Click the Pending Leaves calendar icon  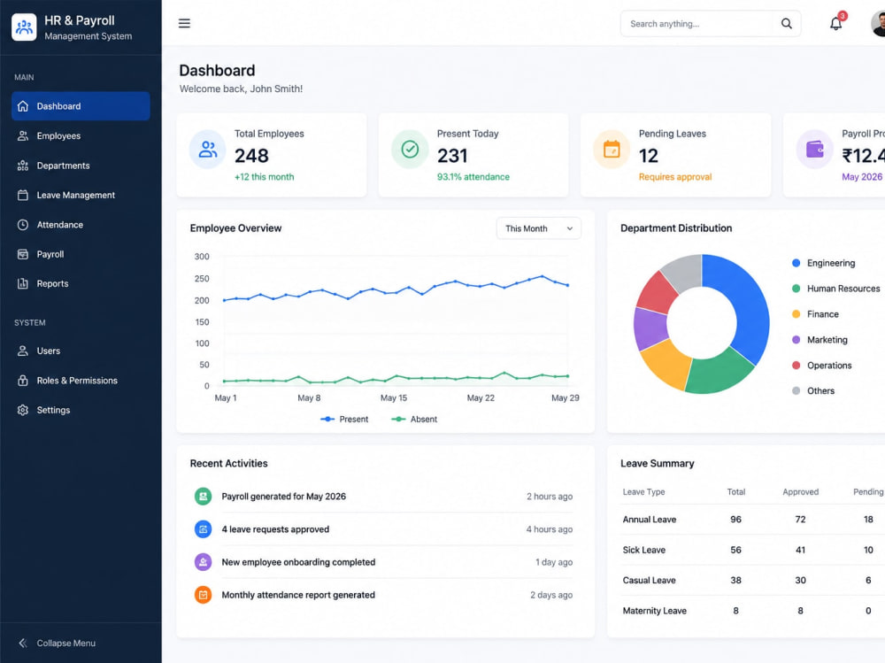click(612, 149)
